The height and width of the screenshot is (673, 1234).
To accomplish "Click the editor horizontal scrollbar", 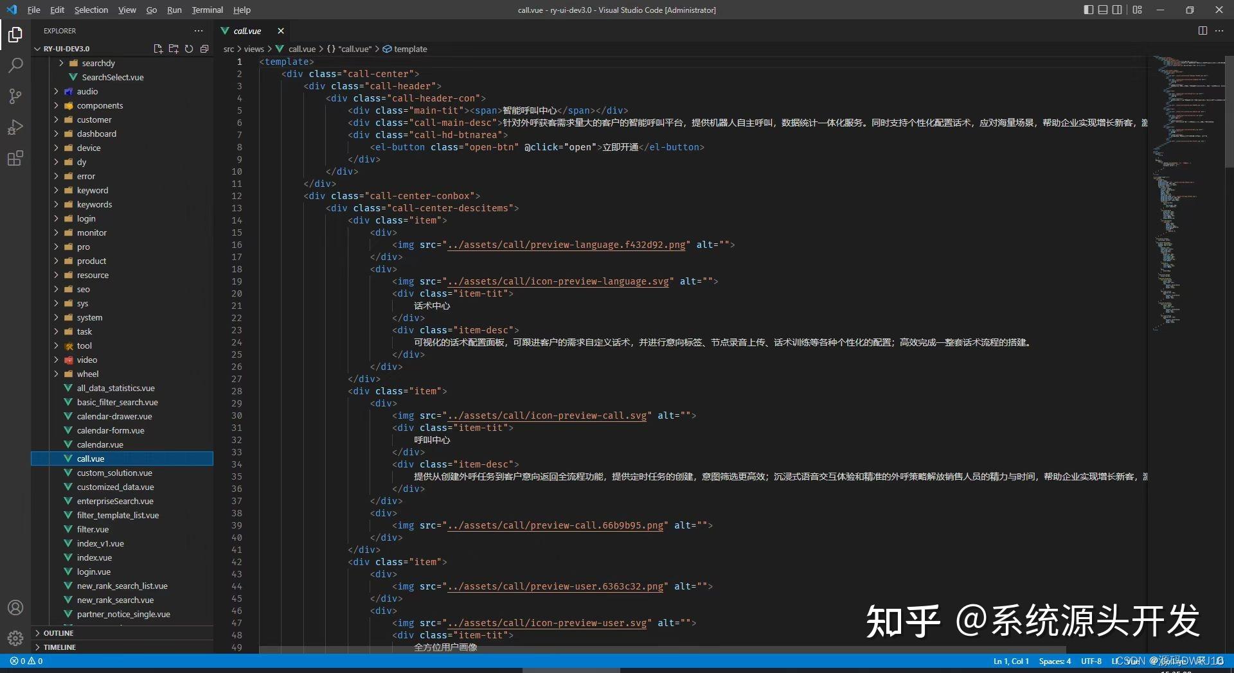I will coord(663,650).
